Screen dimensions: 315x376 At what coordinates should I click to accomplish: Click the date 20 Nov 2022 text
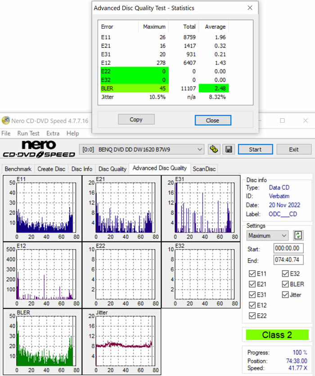[x=284, y=205]
